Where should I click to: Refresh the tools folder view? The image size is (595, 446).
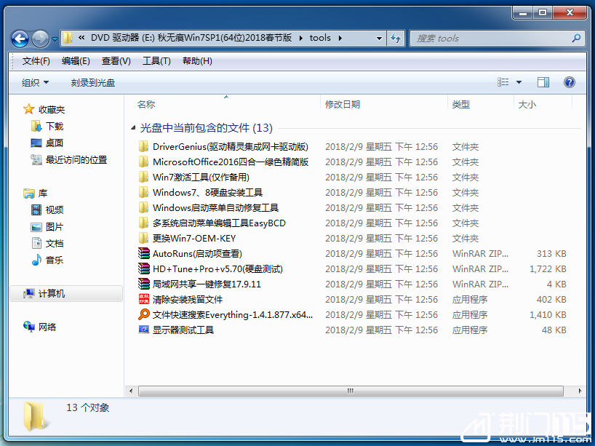pos(396,38)
